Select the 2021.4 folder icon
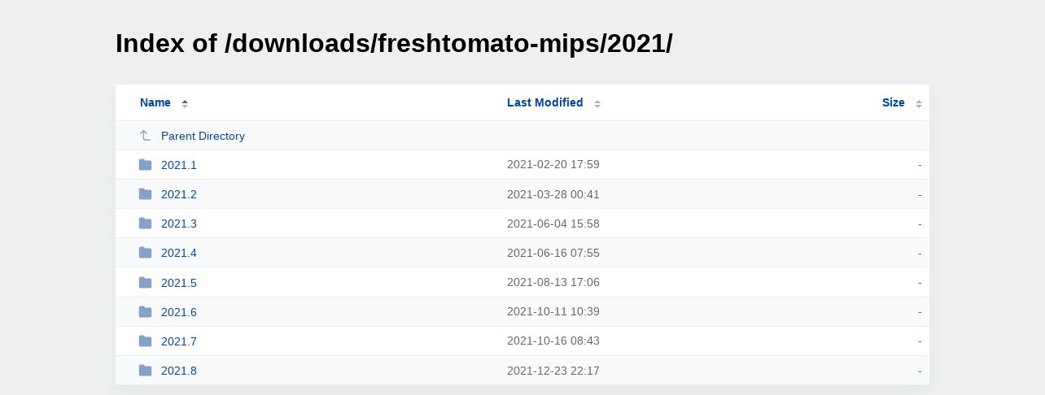The image size is (1045, 395). coord(145,253)
